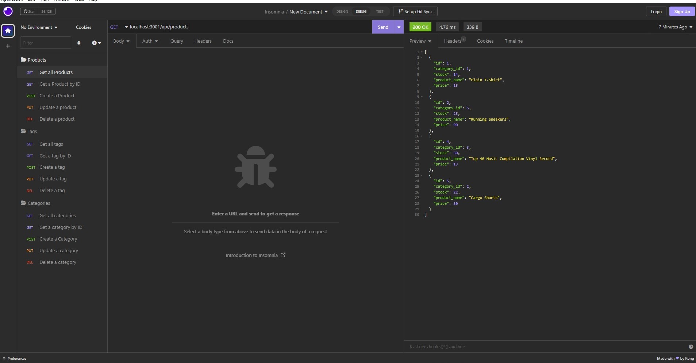Collapse the Products folder
The height and width of the screenshot is (363, 696).
coord(33,60)
